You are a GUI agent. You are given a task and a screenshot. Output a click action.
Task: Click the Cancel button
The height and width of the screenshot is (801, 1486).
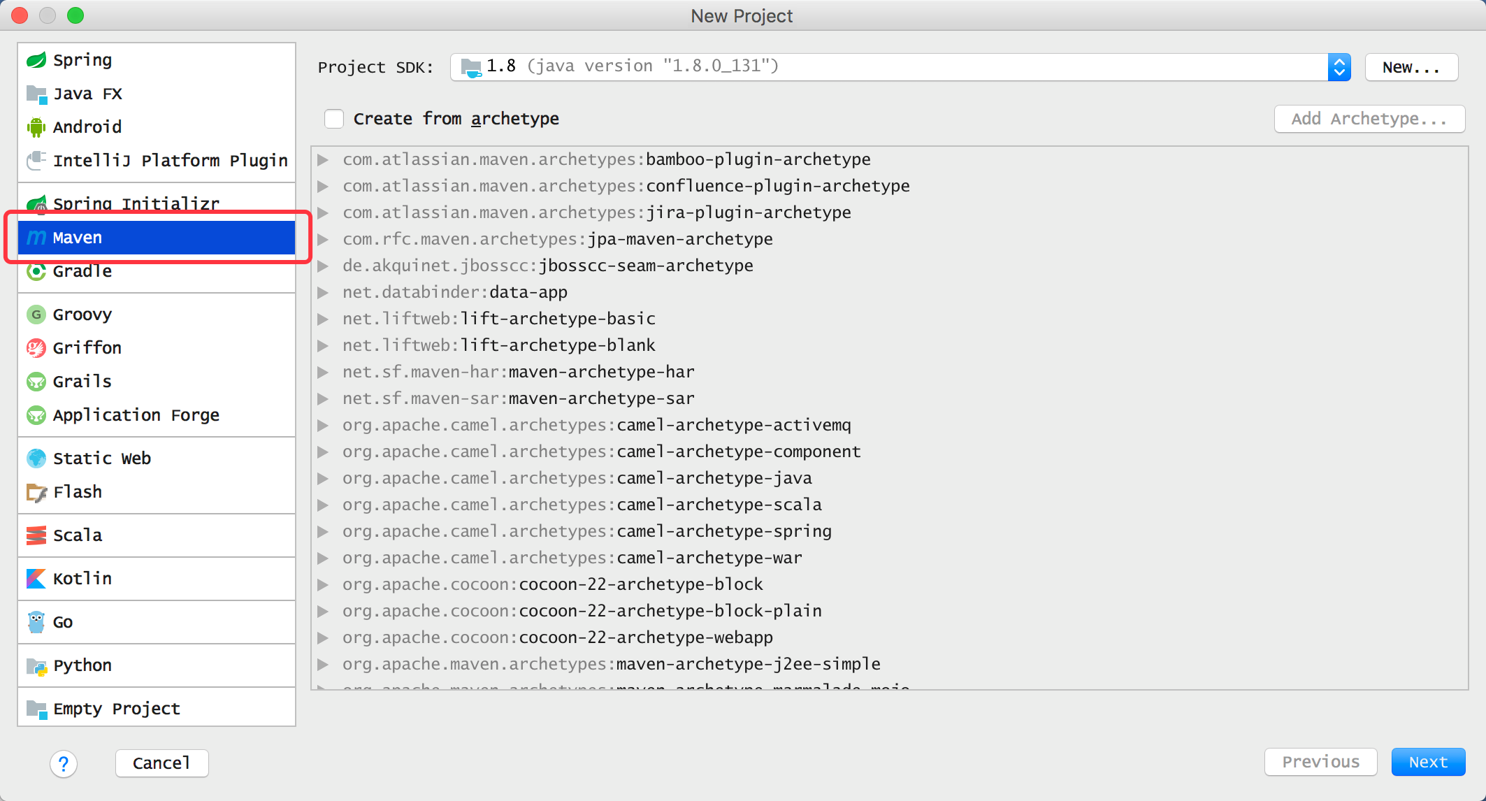(161, 763)
